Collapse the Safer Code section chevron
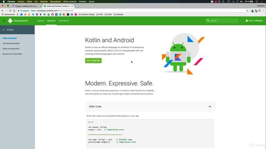Screen dimensions: 266x149 [x=210, y=107]
